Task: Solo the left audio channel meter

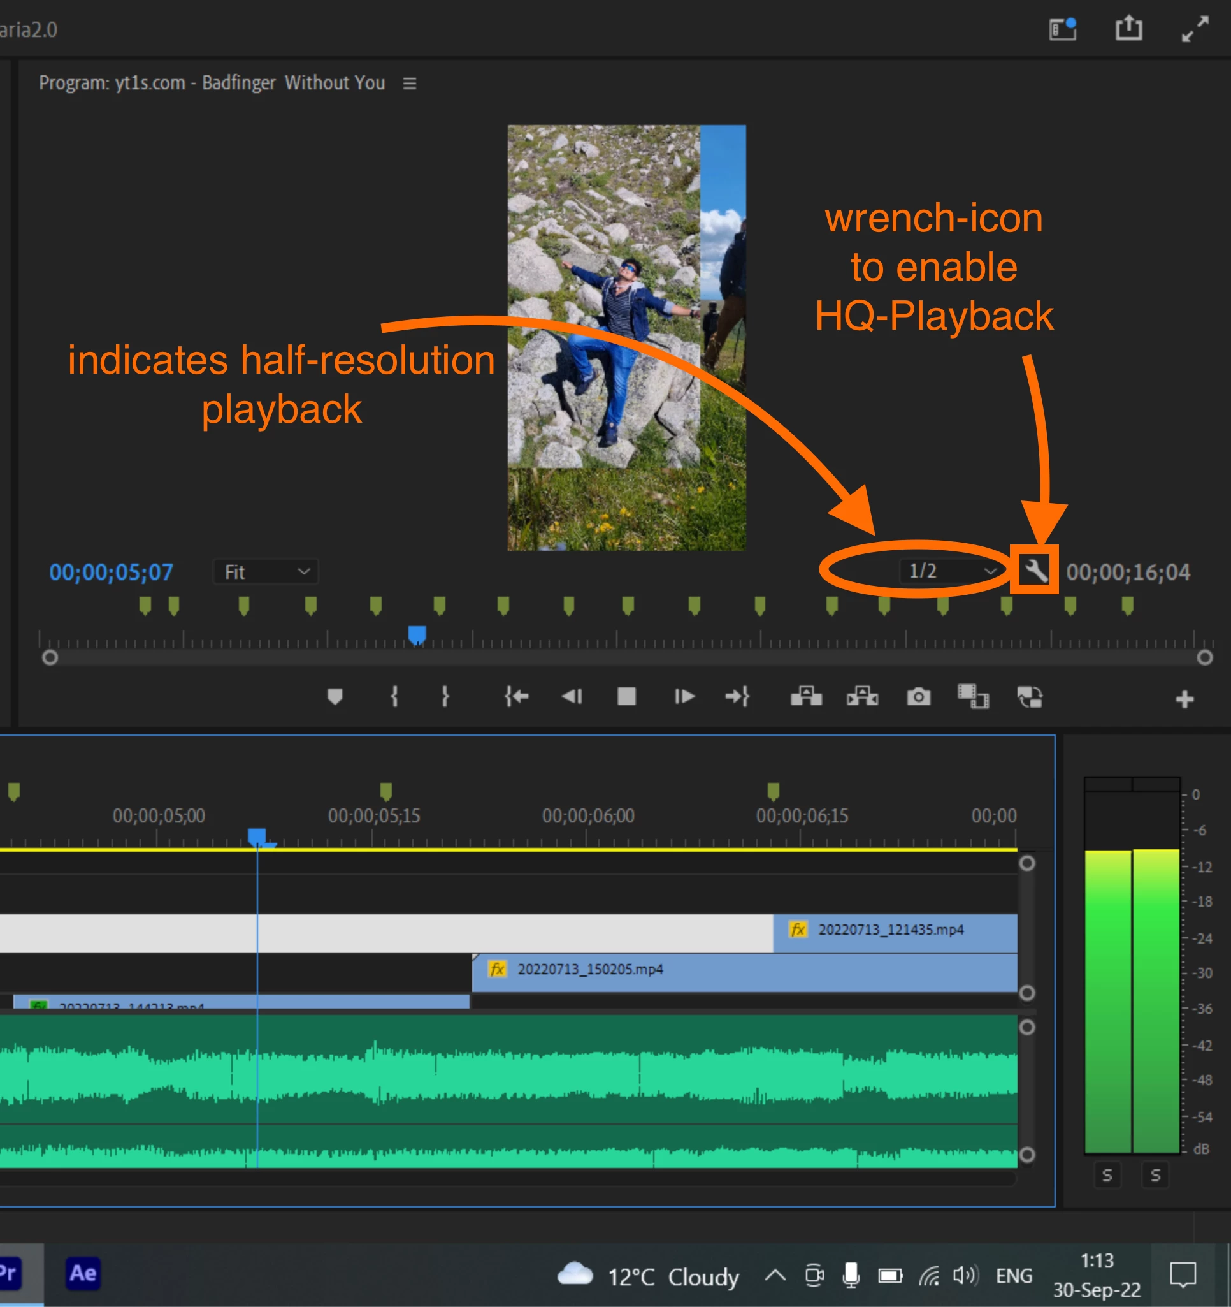Action: pos(1107,1175)
